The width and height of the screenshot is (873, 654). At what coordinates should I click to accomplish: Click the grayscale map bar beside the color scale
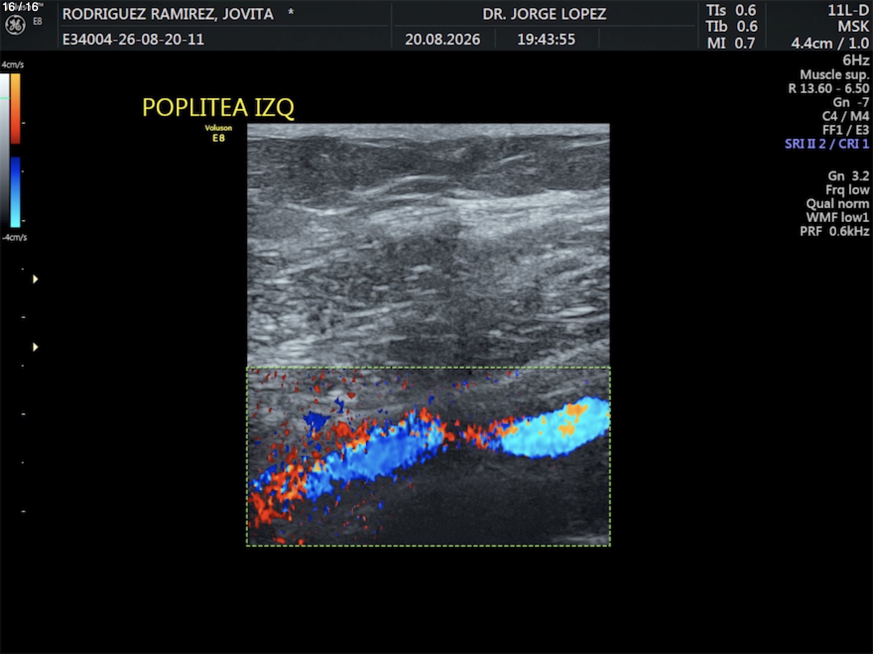(4, 151)
